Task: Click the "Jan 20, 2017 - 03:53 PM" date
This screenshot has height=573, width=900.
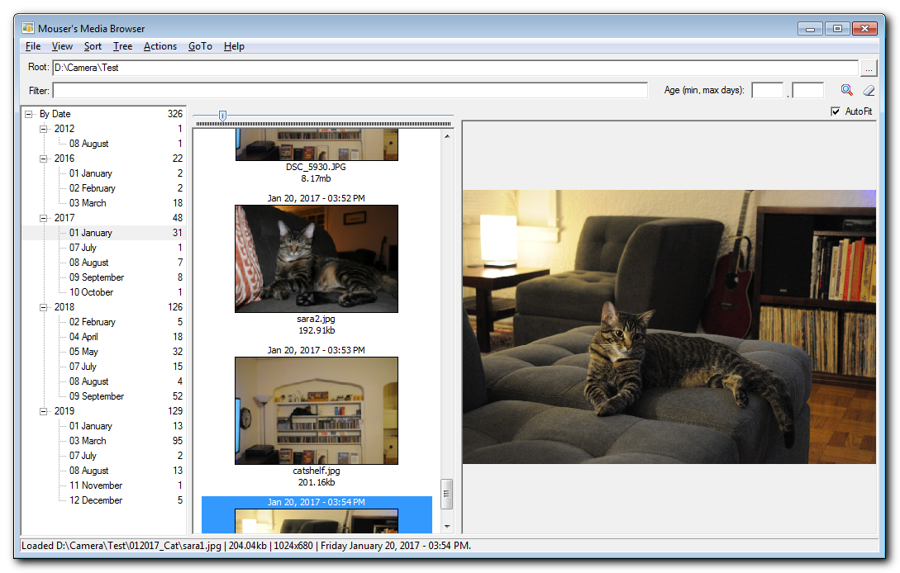Action: point(317,350)
